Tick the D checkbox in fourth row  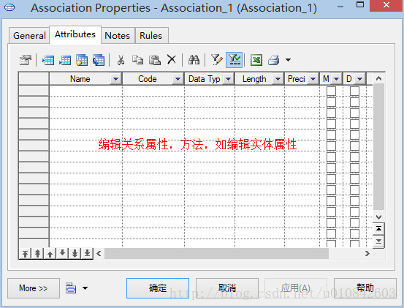[354, 124]
